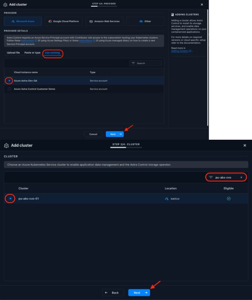Click Next on Step 1/4 Provider dialog
This screenshot has width=252, height=300.
pyautogui.click(x=115, y=134)
